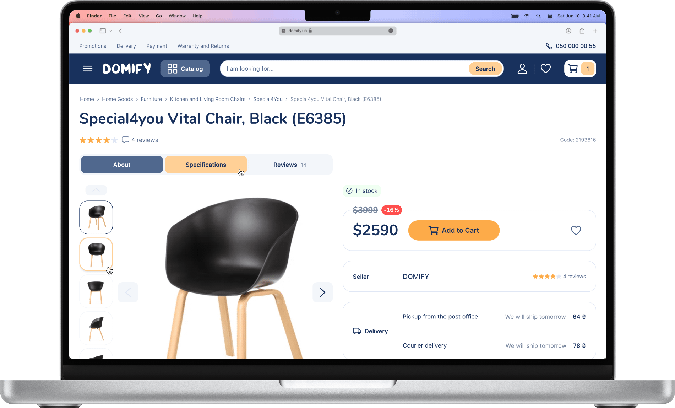Click the Add to Cart button

tap(454, 230)
